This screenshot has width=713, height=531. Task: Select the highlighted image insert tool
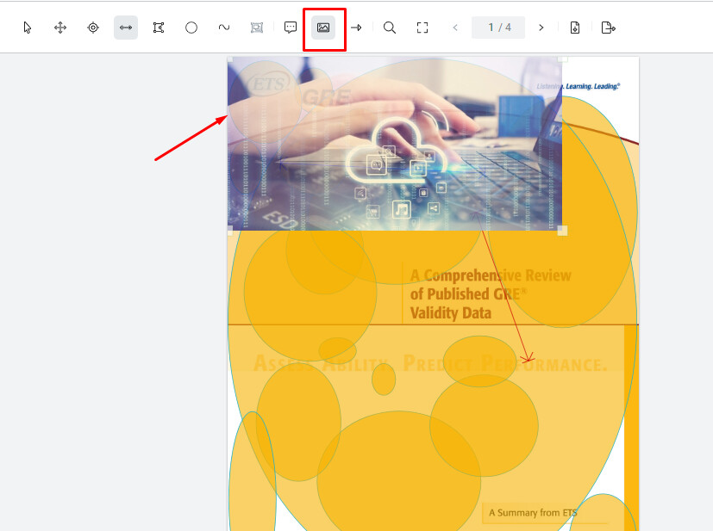323,27
